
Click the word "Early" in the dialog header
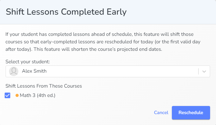pyautogui.click(x=117, y=12)
